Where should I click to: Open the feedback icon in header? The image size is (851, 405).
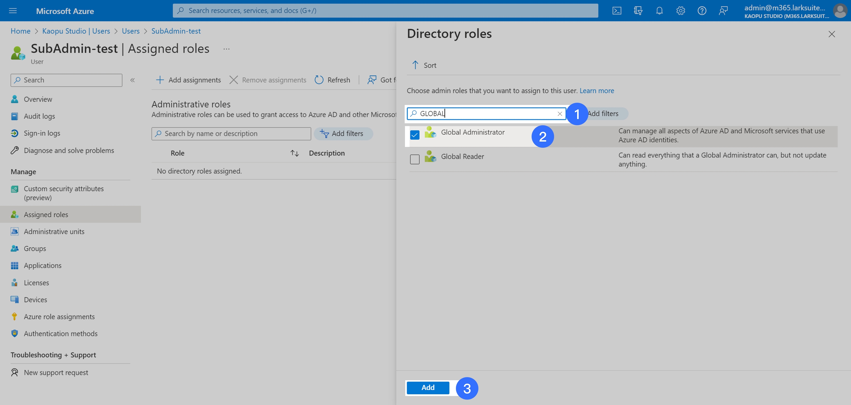pos(723,11)
